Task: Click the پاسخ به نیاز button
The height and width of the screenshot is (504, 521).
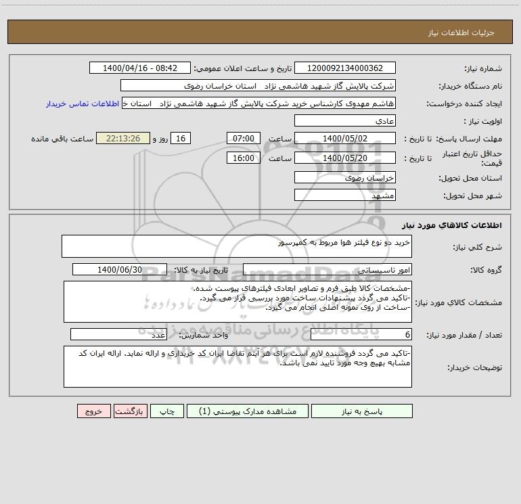Action: coord(361,411)
